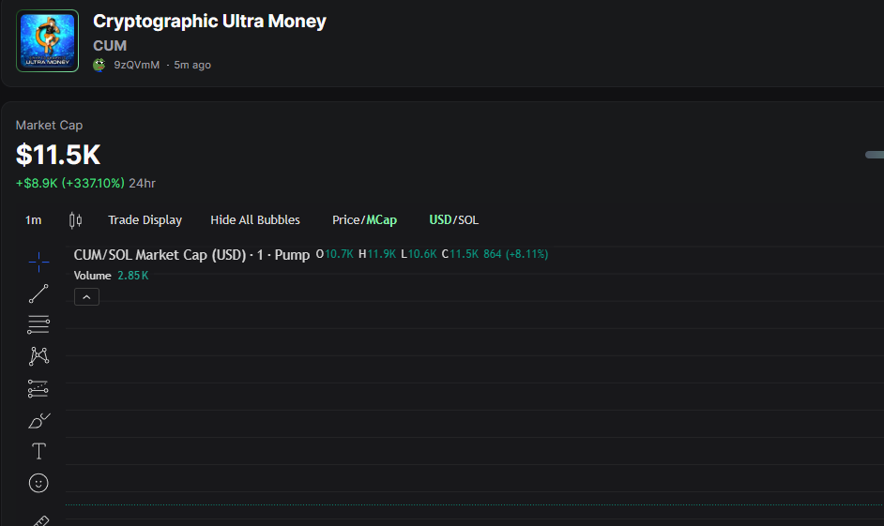
Task: Click the $11.5K market cap value
Action: coord(58,155)
